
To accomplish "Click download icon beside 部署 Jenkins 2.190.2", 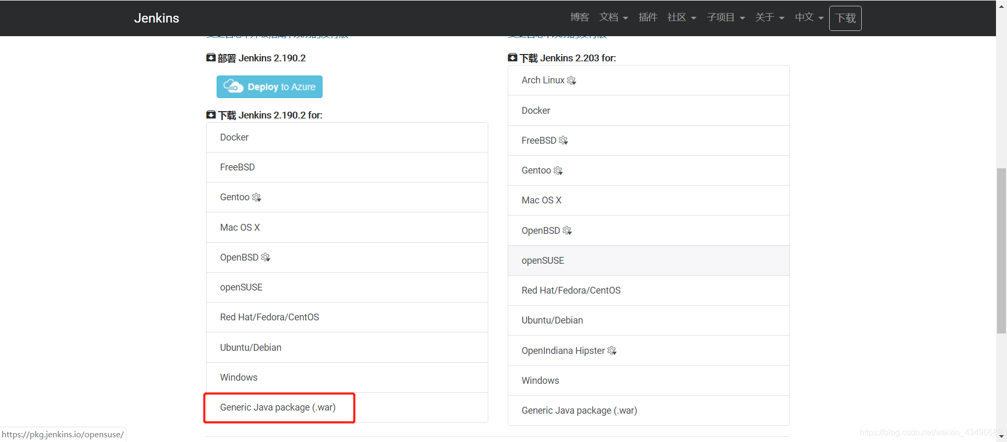I will [211, 58].
